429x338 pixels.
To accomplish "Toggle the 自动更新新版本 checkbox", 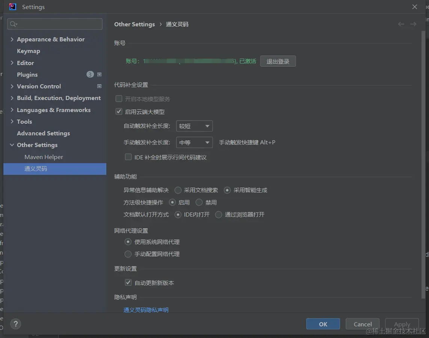I will (128, 282).
